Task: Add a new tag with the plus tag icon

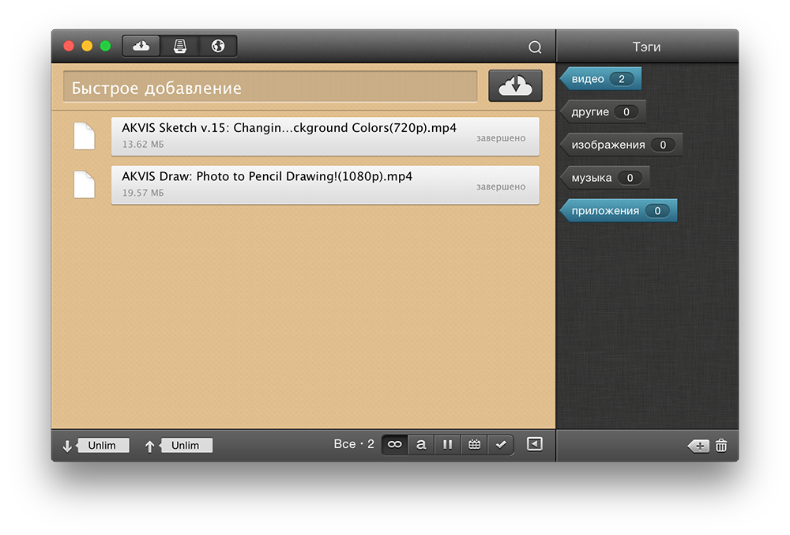Action: (x=699, y=446)
